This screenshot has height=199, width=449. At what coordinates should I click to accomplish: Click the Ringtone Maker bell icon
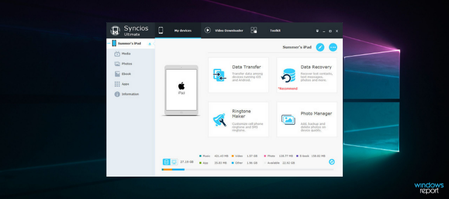(220, 119)
